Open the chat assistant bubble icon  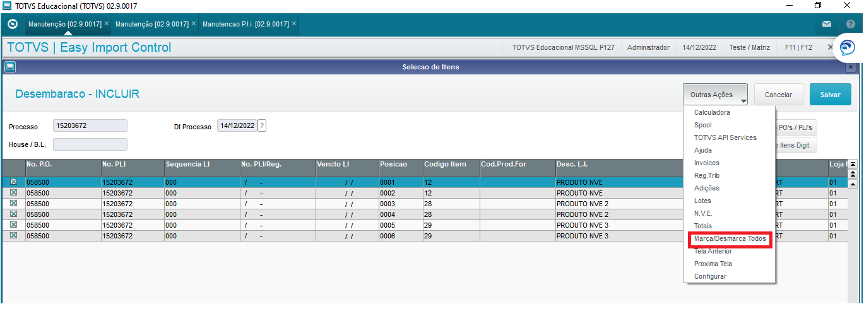tap(848, 48)
